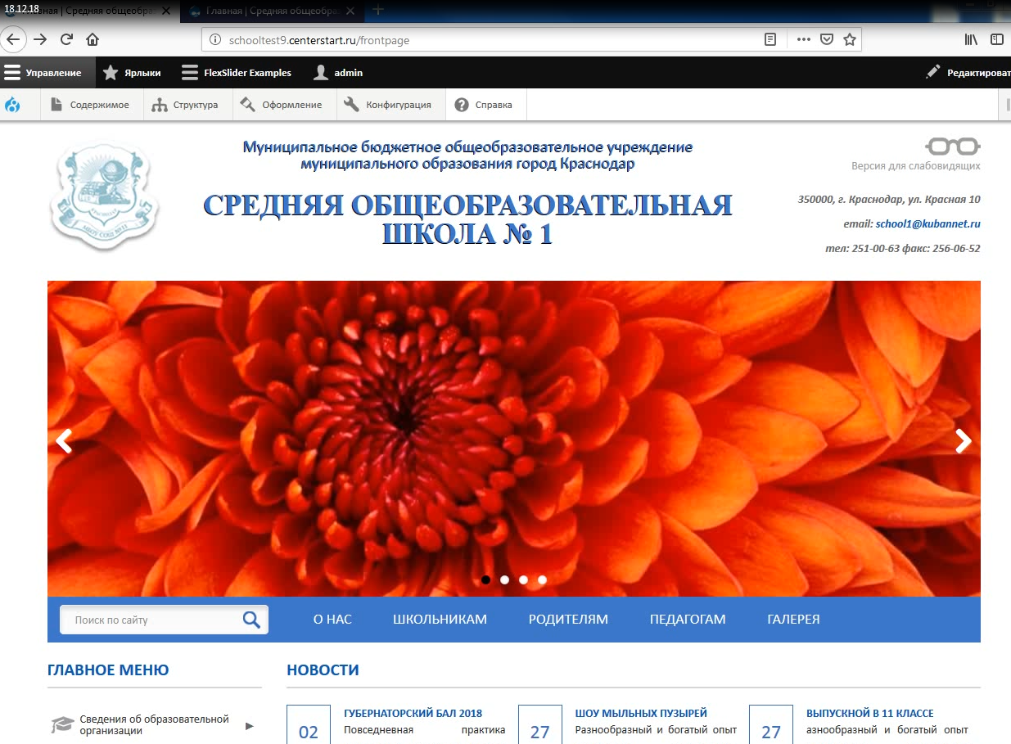
Task: Show the browser sidebars icon
Action: point(996,39)
